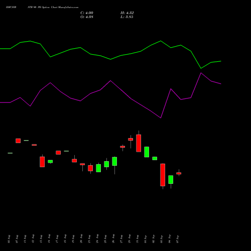Click the red candle for 07 Aug

(18, 141)
